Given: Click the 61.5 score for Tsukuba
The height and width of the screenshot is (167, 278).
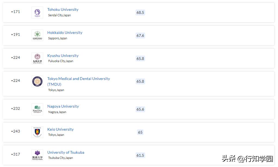Looking at the screenshot, I should tap(140, 155).
